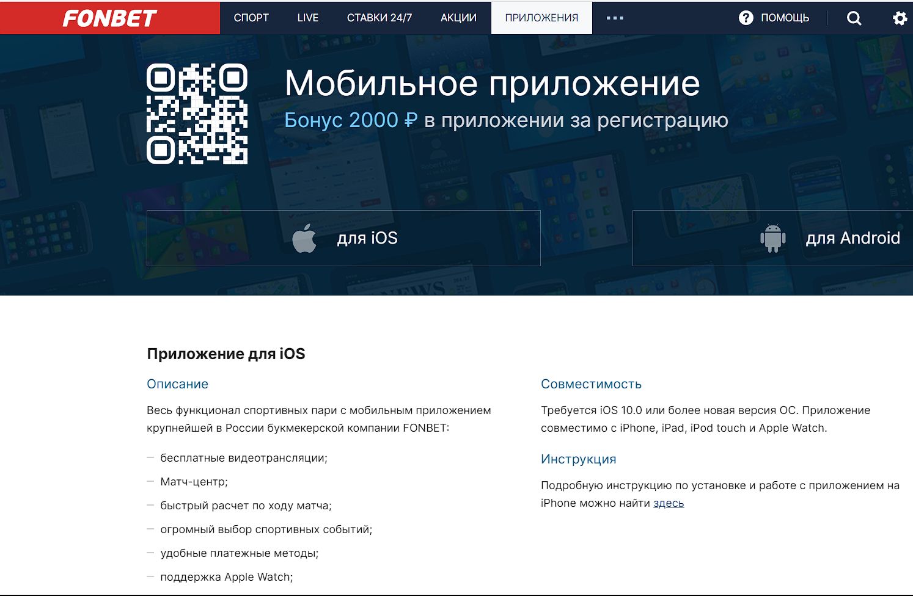Click the Бонус 2000 ₽ text
Screen dimensions: 913x596
[x=351, y=120]
